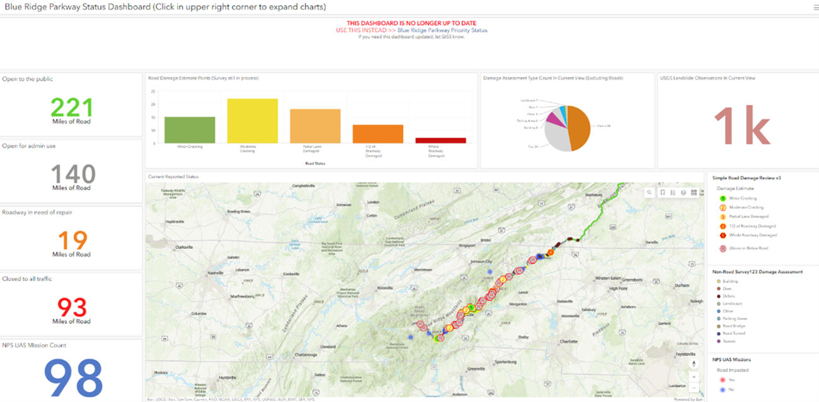Open the map search tool
819x402 pixels.
pos(649,192)
